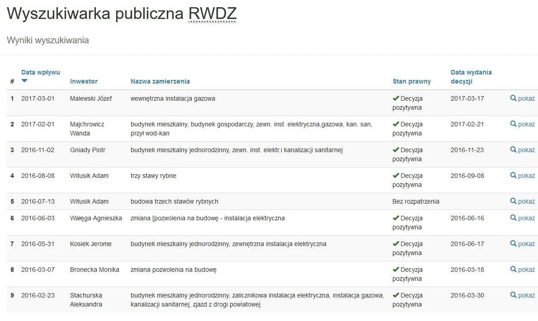Click 'trzy stawy rybne' project name
538x321 pixels.
pyautogui.click(x=153, y=176)
